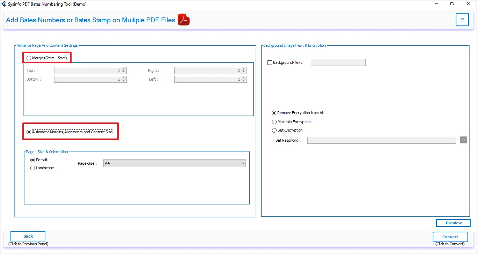This screenshot has width=477, height=254.
Task: Focus the Background-Text input field
Action: coord(338,62)
